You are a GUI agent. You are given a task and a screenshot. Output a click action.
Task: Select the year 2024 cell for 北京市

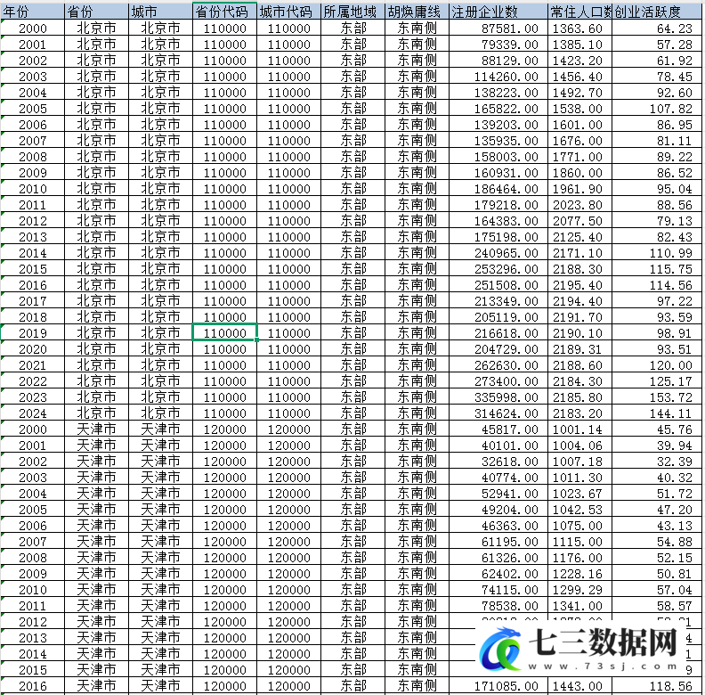coord(33,413)
